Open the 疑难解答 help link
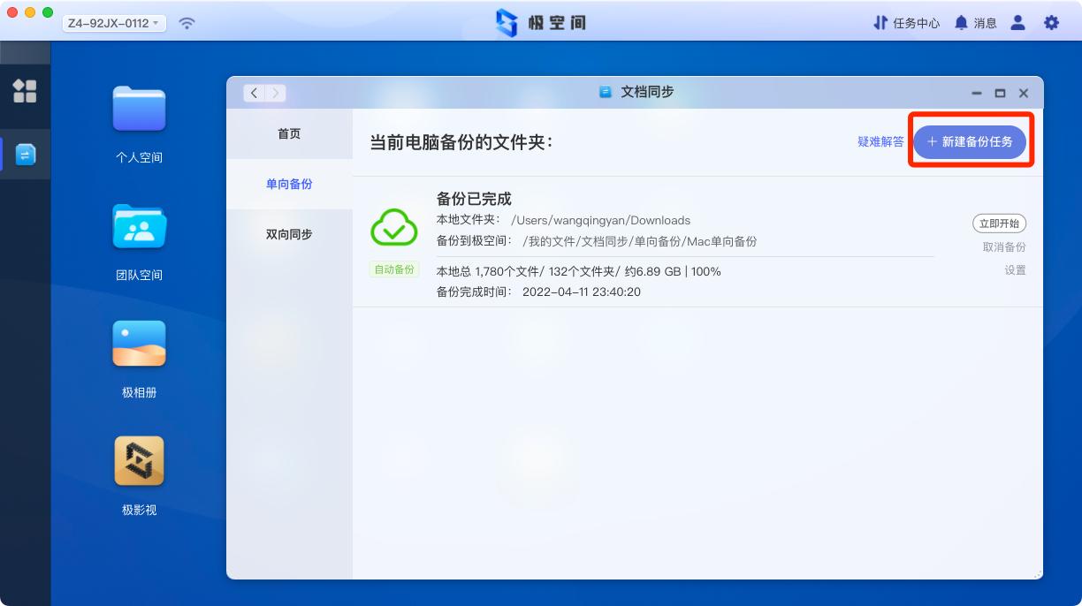 pyautogui.click(x=880, y=141)
